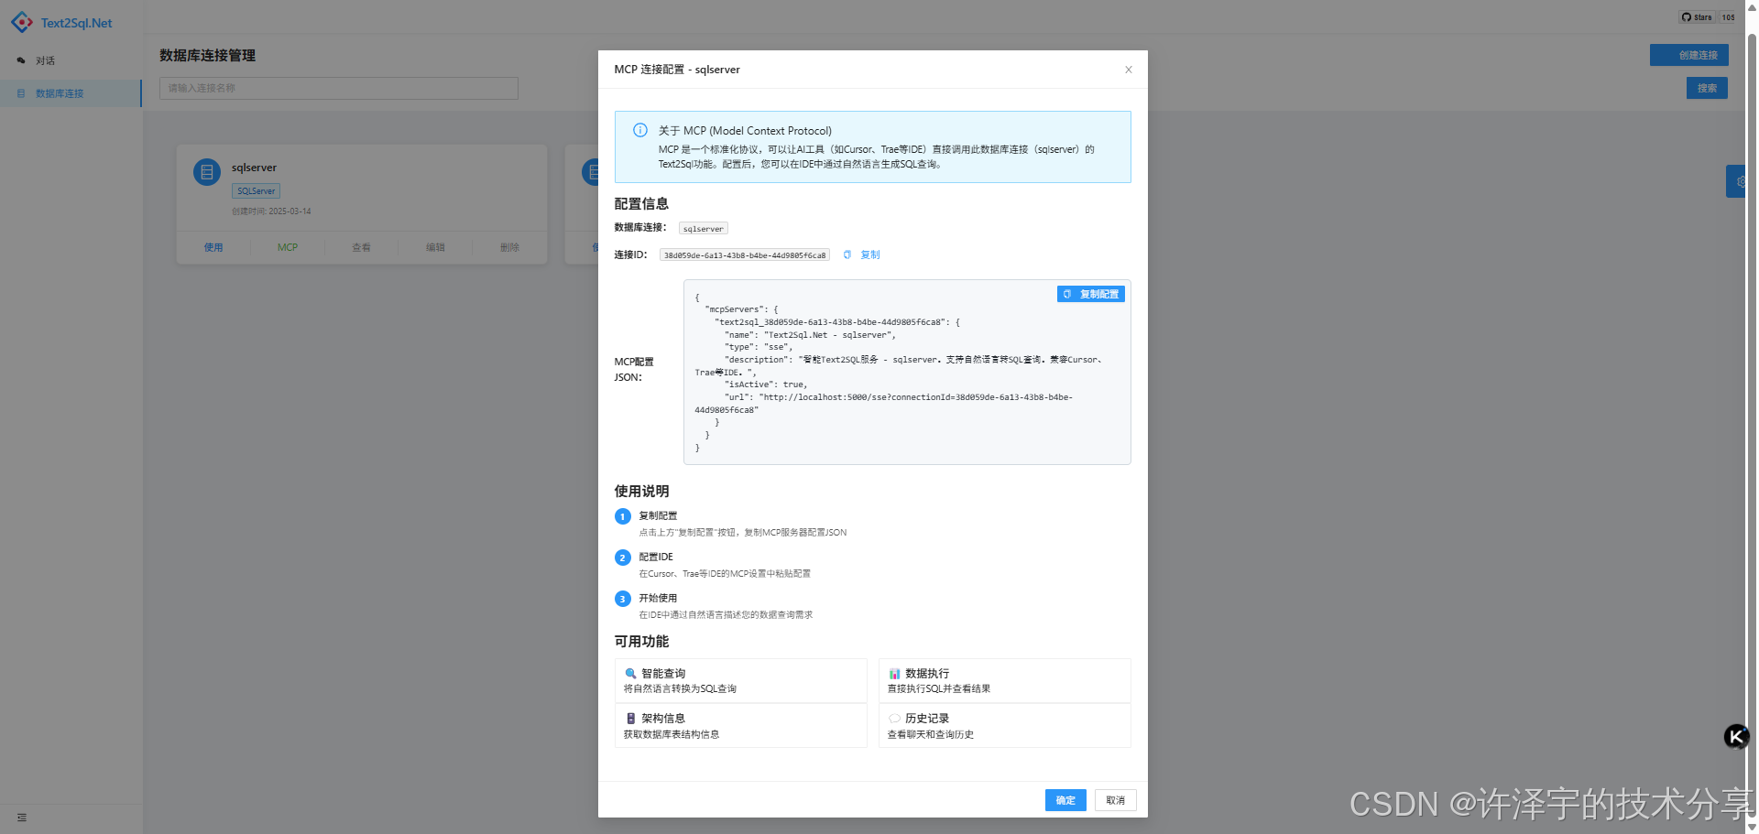The image size is (1759, 834).
Task: Click the 取消 button in the dialog
Action: click(1115, 800)
